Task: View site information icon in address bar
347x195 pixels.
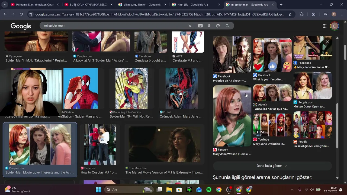Action: click(31, 14)
